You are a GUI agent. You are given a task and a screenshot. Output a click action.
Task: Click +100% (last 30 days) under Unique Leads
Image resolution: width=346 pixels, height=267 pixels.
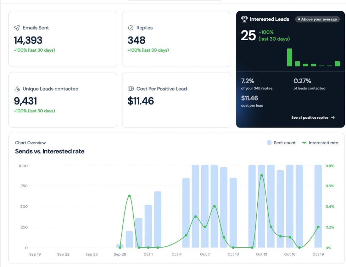[34, 111]
